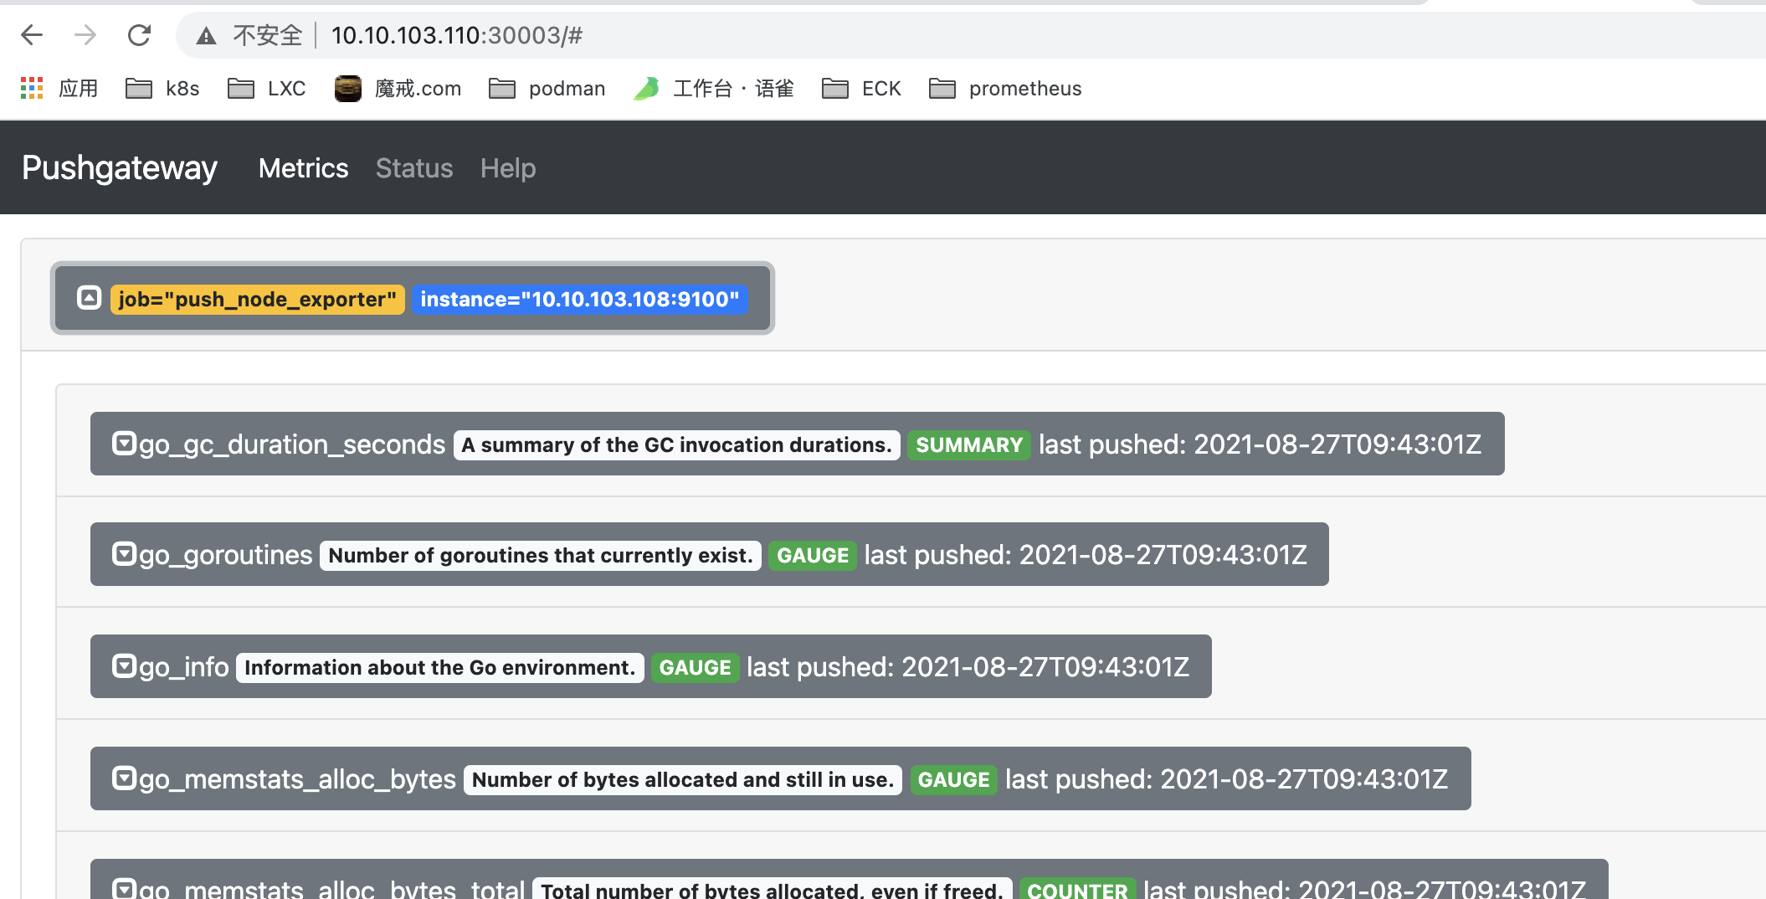Go back to the previous page

[32, 35]
